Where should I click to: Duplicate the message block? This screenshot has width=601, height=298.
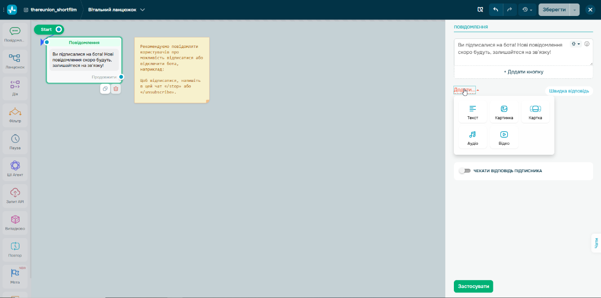105,89
